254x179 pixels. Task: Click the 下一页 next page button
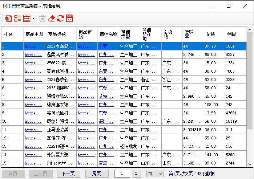68,174
